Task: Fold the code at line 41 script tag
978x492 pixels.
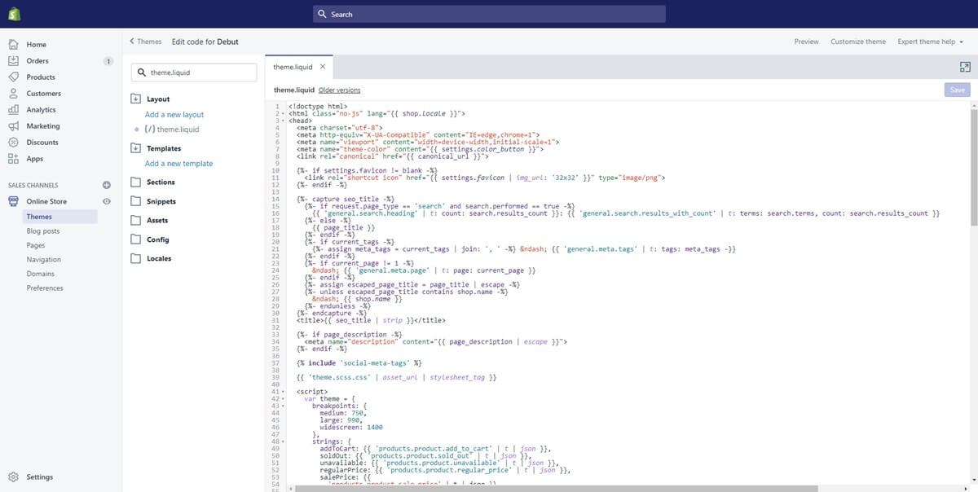Action: [x=284, y=392]
